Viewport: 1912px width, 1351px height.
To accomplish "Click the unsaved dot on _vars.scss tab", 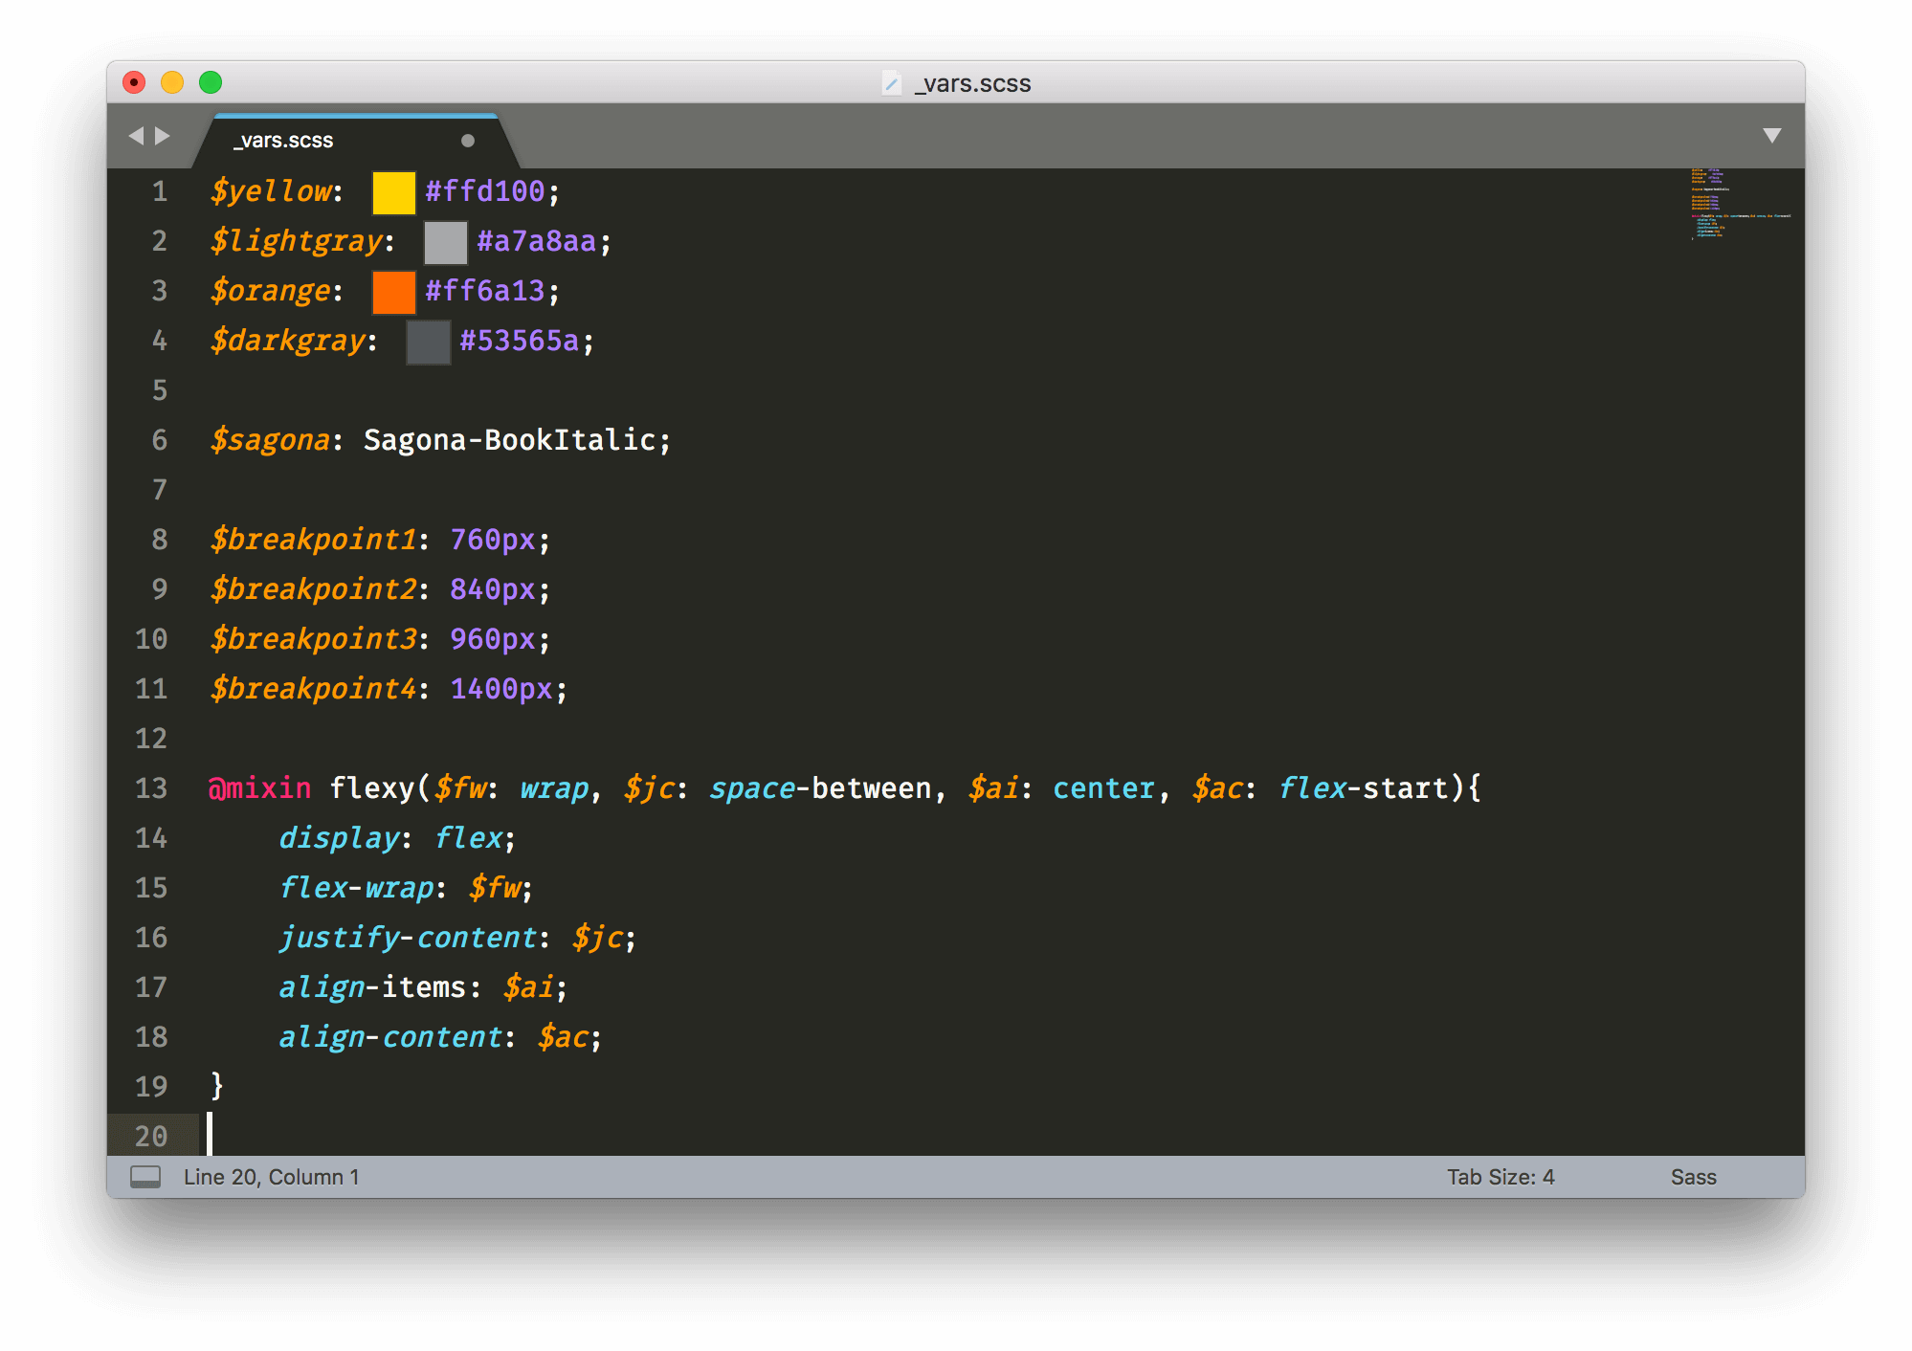I will click(468, 141).
